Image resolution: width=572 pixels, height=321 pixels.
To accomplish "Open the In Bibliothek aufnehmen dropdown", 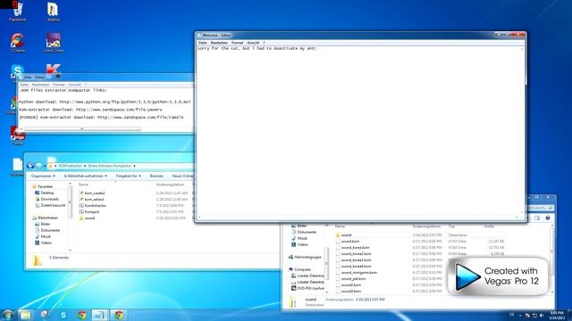I will (x=86, y=177).
